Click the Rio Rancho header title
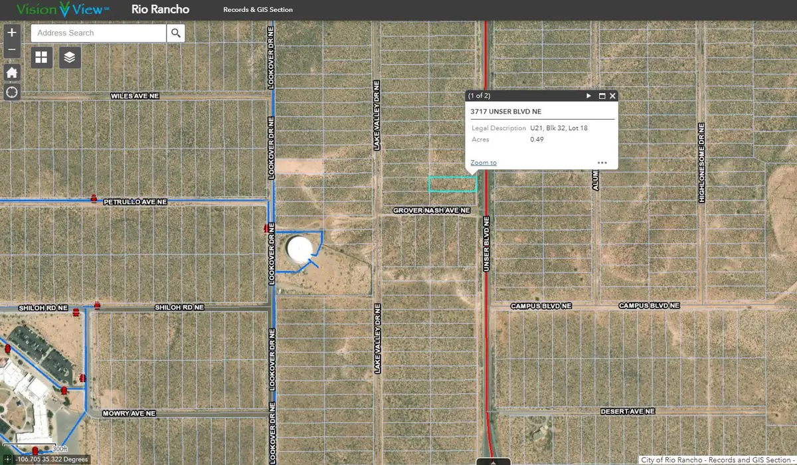This screenshot has height=465, width=797. pyautogui.click(x=160, y=9)
